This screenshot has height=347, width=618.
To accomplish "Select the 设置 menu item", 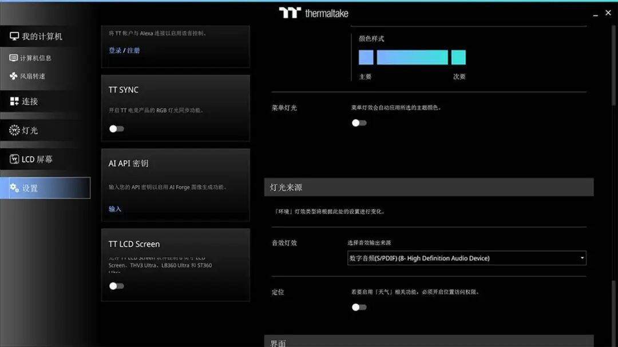I will pos(45,188).
